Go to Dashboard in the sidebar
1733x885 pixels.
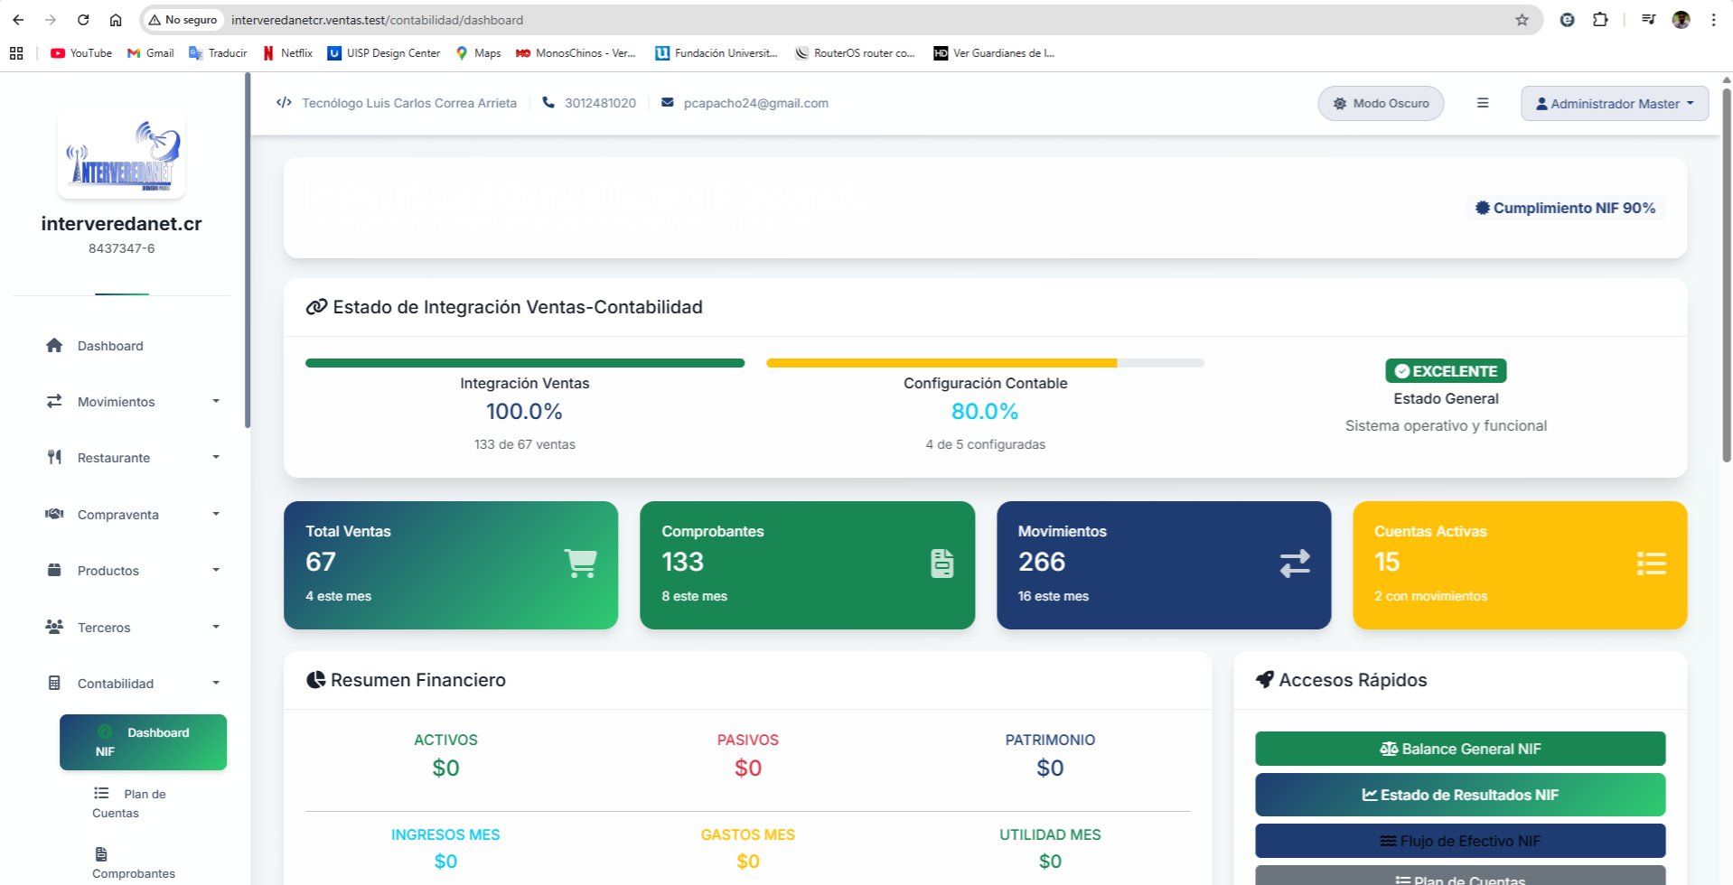pos(109,346)
